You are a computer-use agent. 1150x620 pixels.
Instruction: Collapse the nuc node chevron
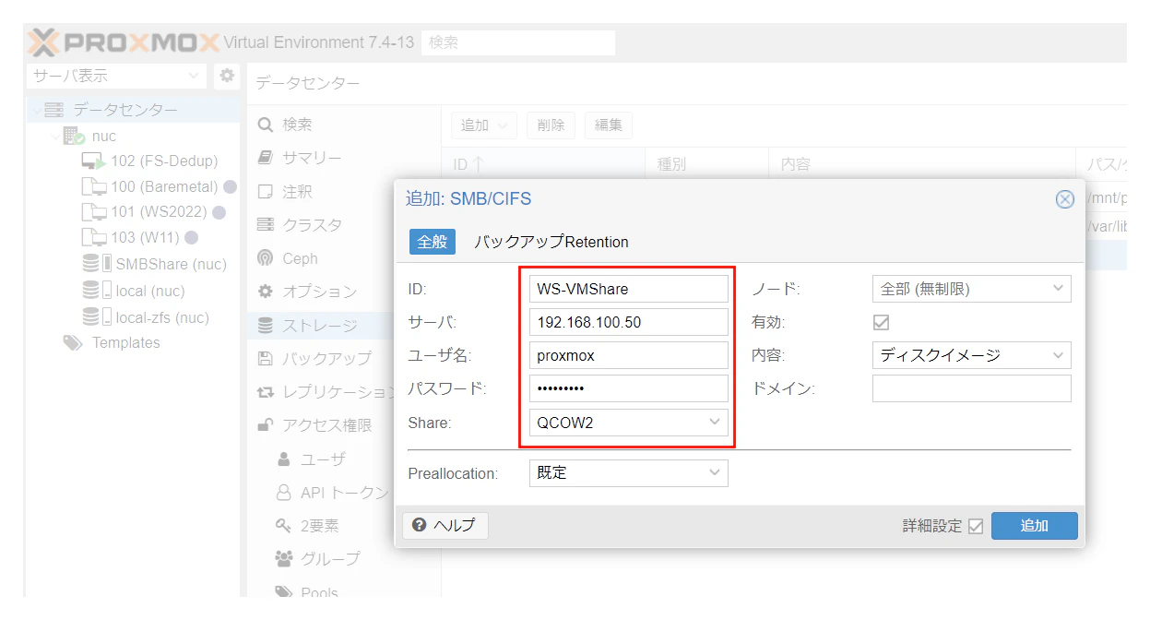click(55, 137)
